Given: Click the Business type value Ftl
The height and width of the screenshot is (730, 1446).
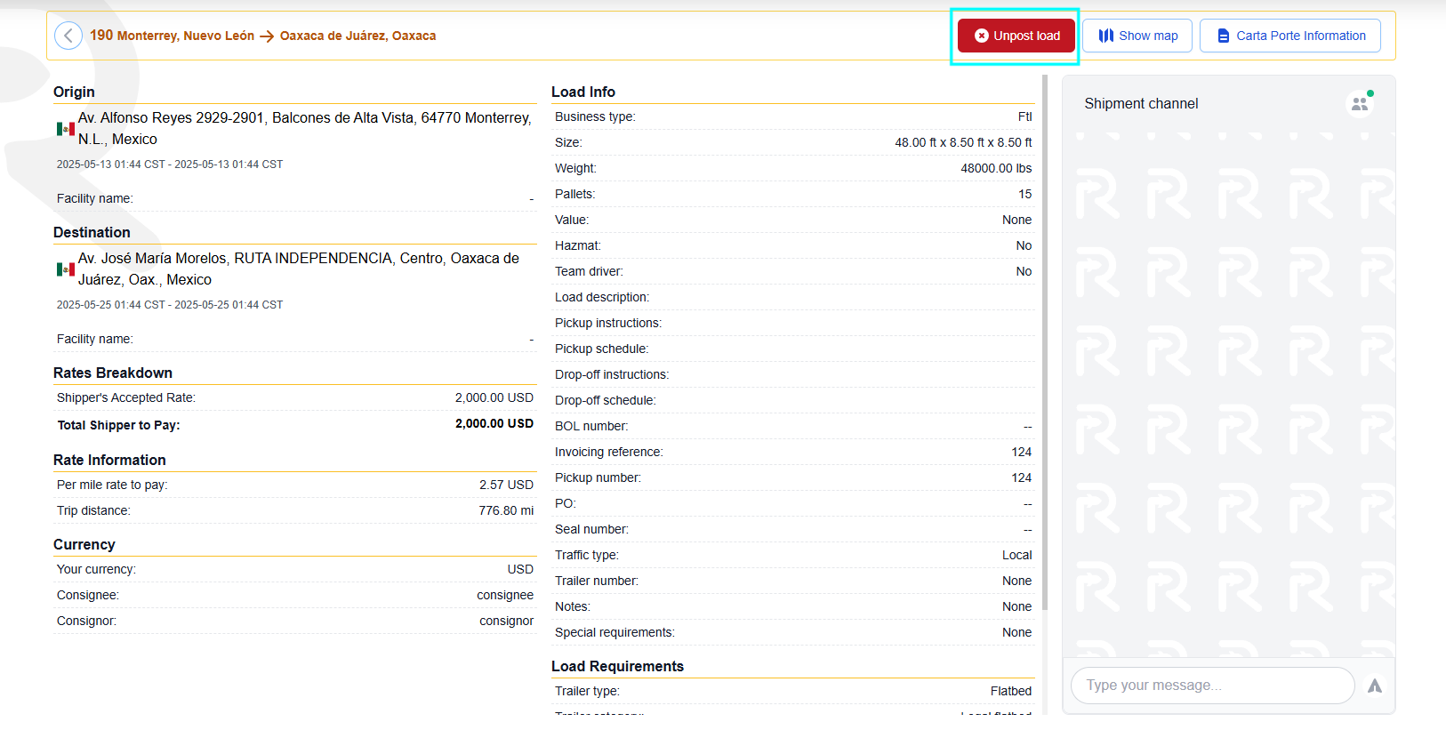Looking at the screenshot, I should [1024, 116].
